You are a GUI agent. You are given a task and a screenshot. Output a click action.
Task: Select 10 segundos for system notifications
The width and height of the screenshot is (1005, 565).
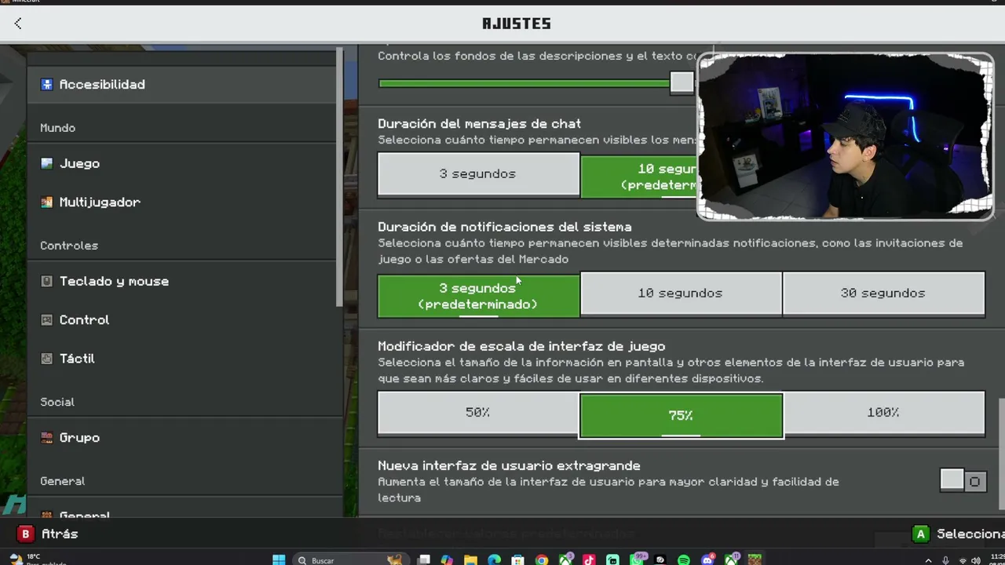click(x=680, y=293)
